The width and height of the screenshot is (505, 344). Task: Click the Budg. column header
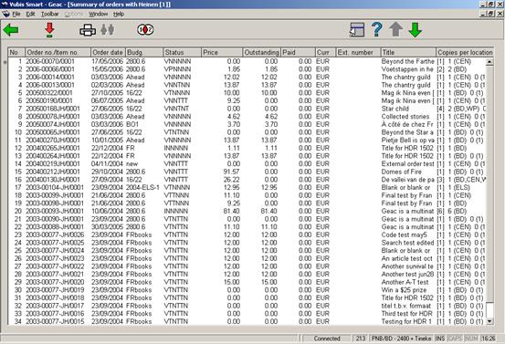point(144,52)
